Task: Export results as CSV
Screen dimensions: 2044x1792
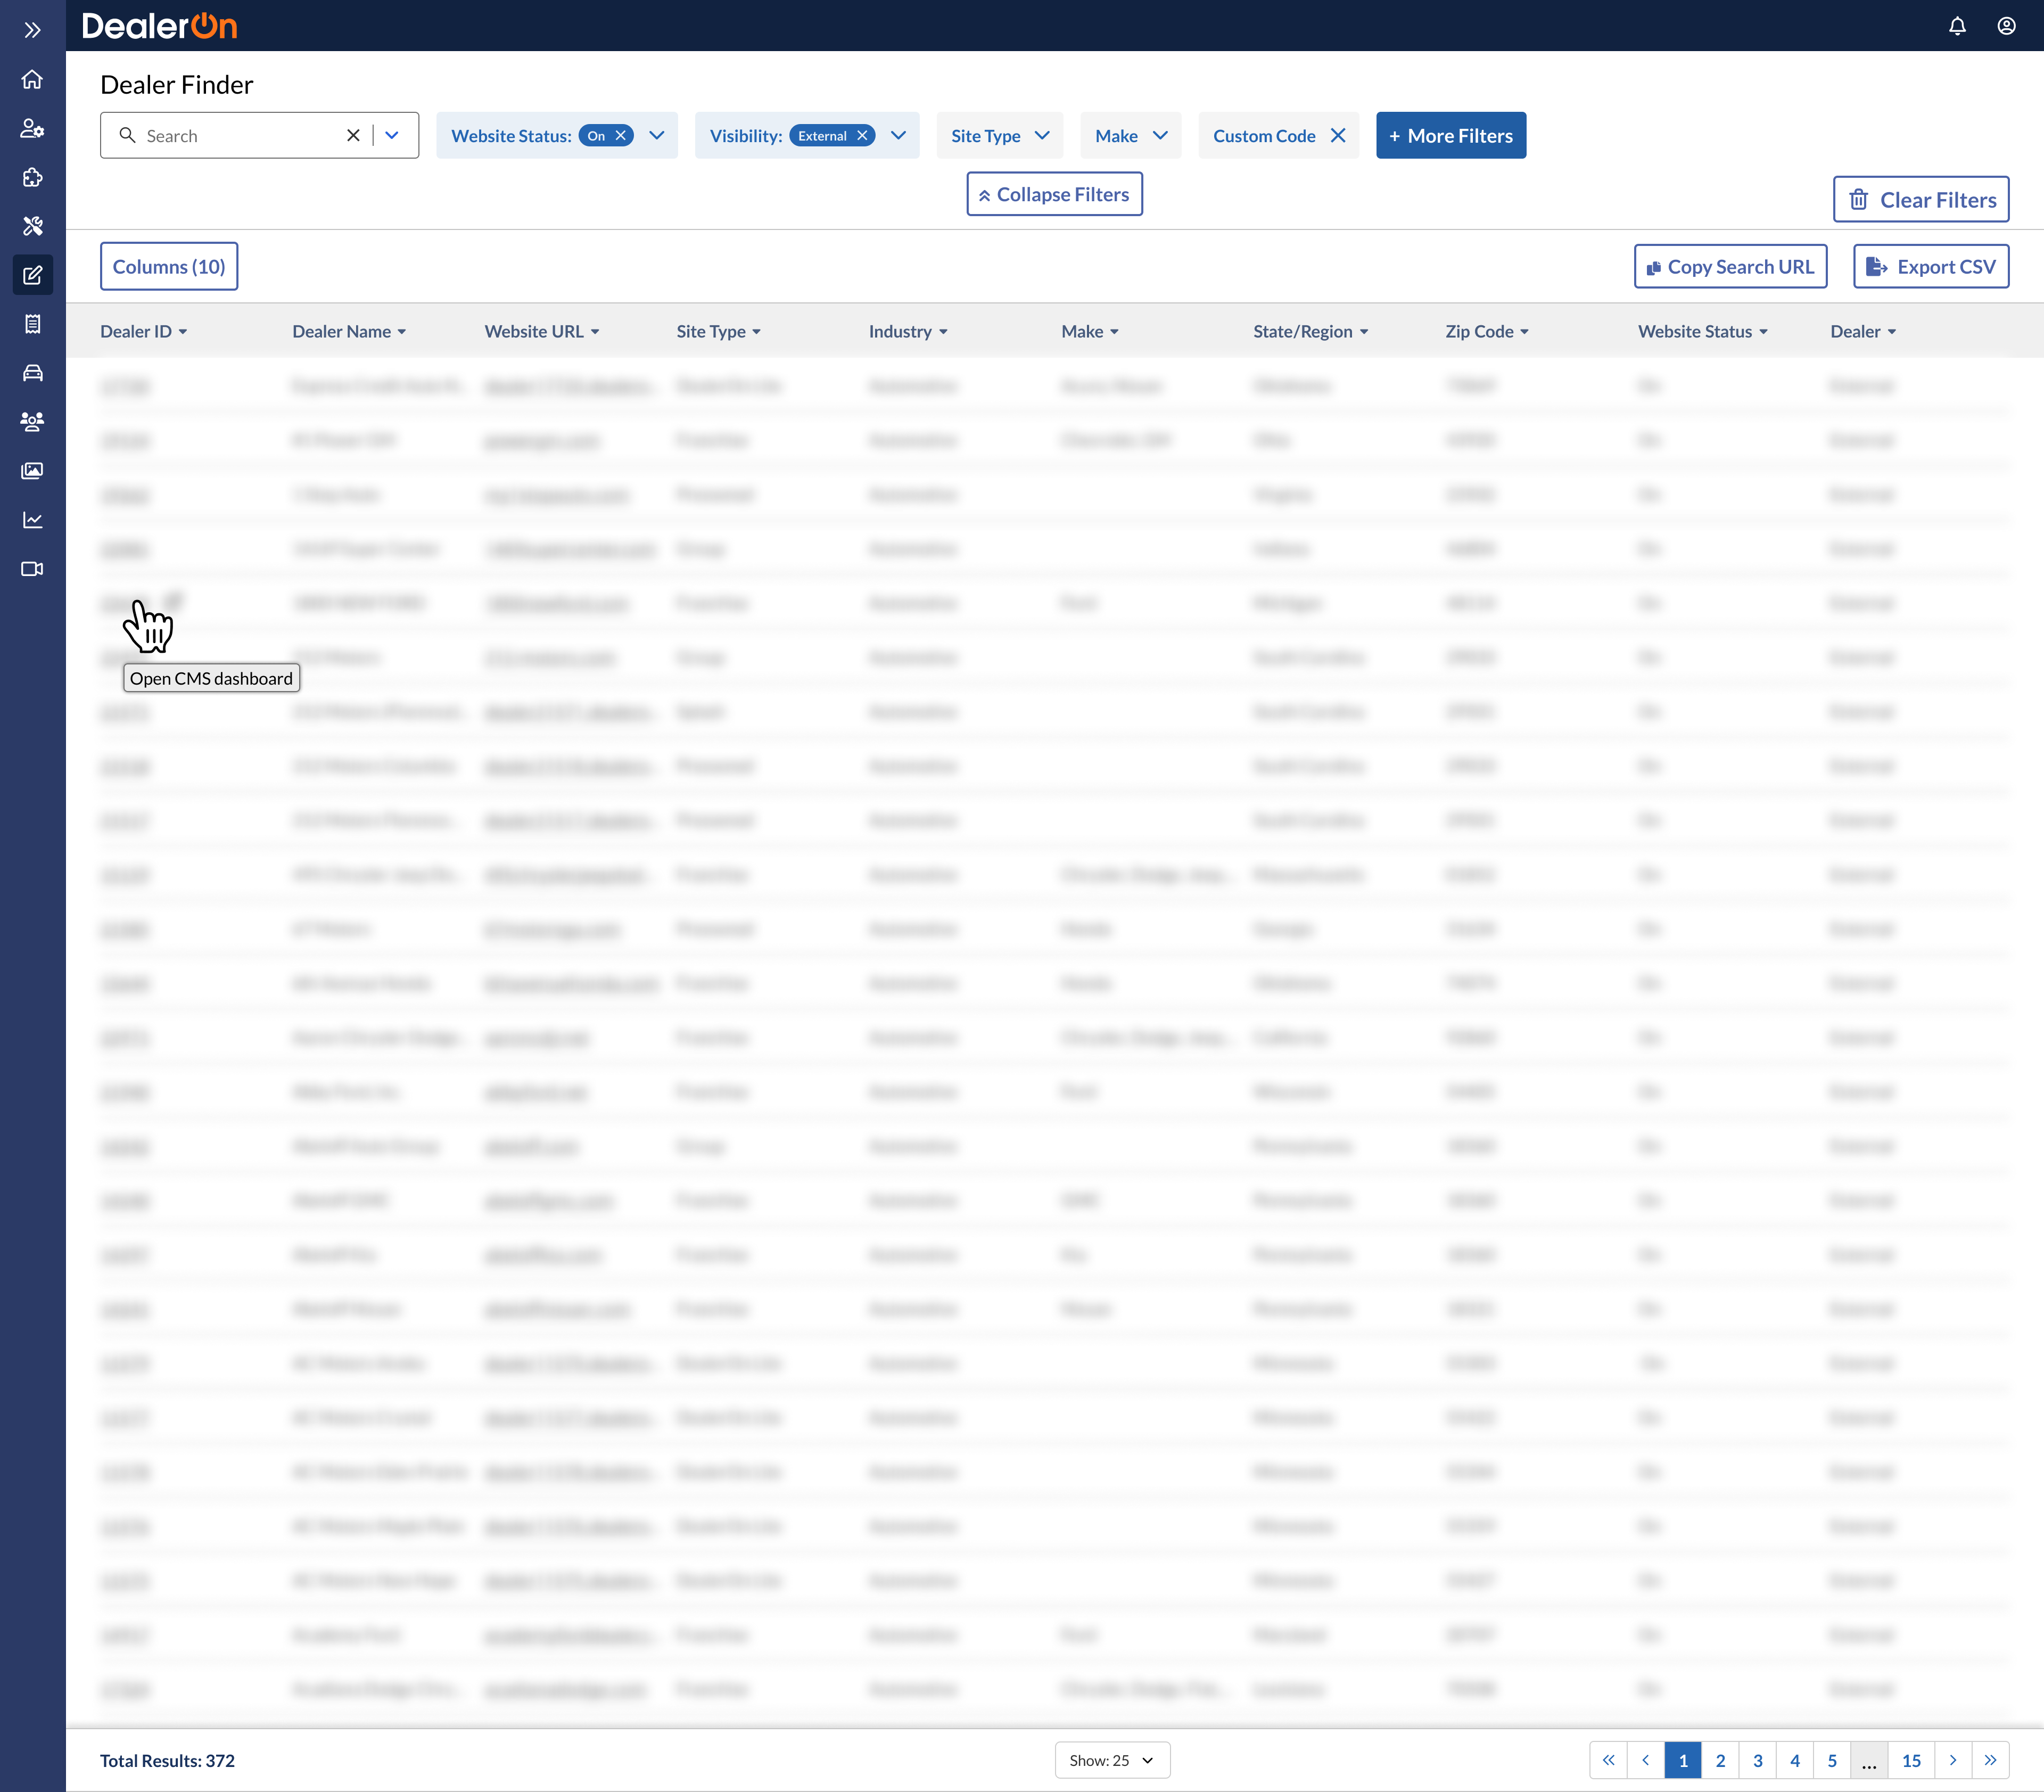Action: point(1931,266)
